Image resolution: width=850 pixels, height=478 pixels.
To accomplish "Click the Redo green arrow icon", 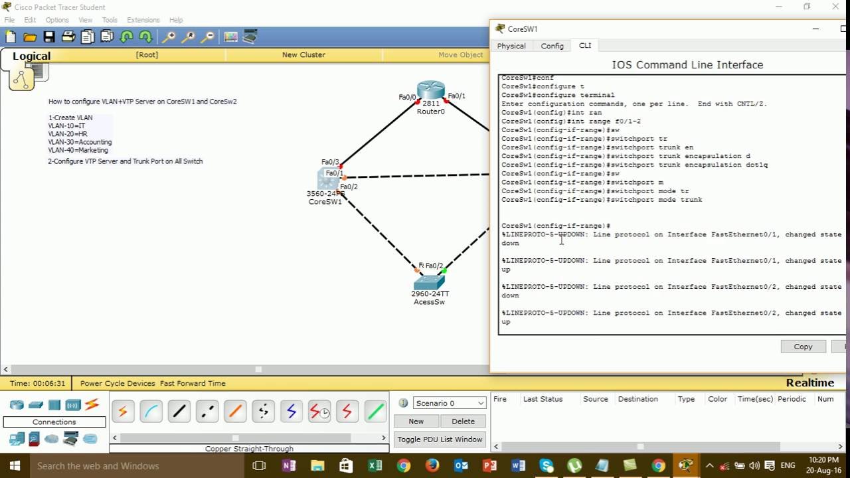I will (145, 37).
